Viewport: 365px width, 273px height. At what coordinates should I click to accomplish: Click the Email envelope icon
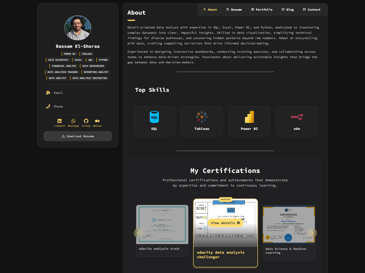48,92
